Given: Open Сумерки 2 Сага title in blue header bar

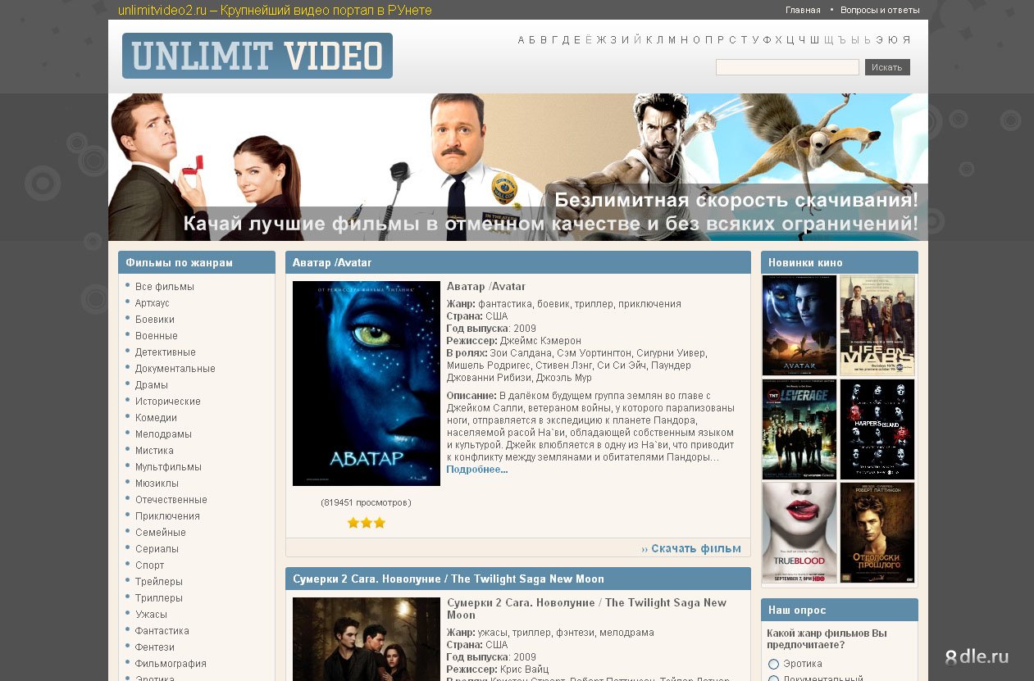Looking at the screenshot, I should click(x=449, y=579).
